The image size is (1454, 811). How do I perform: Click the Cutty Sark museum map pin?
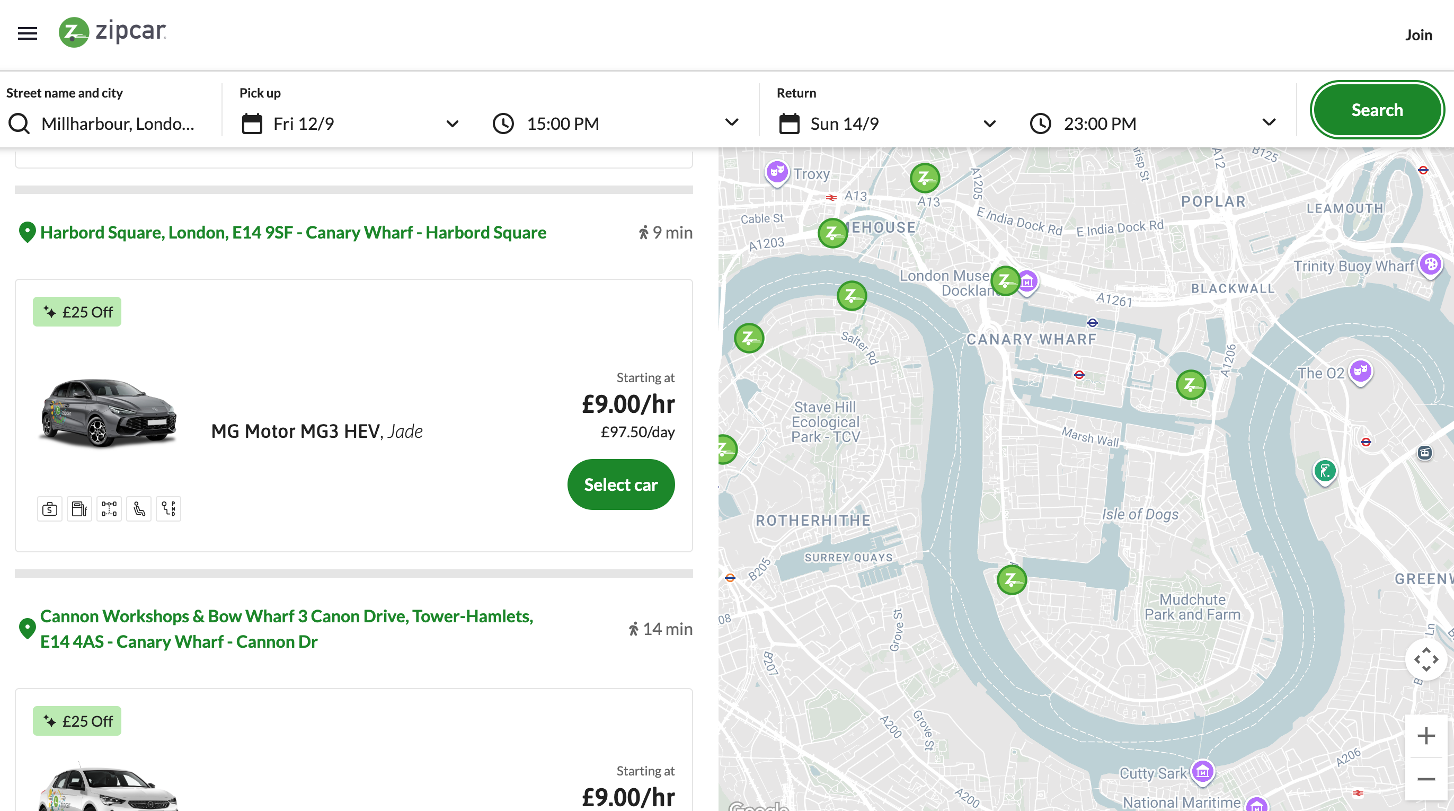click(1202, 771)
